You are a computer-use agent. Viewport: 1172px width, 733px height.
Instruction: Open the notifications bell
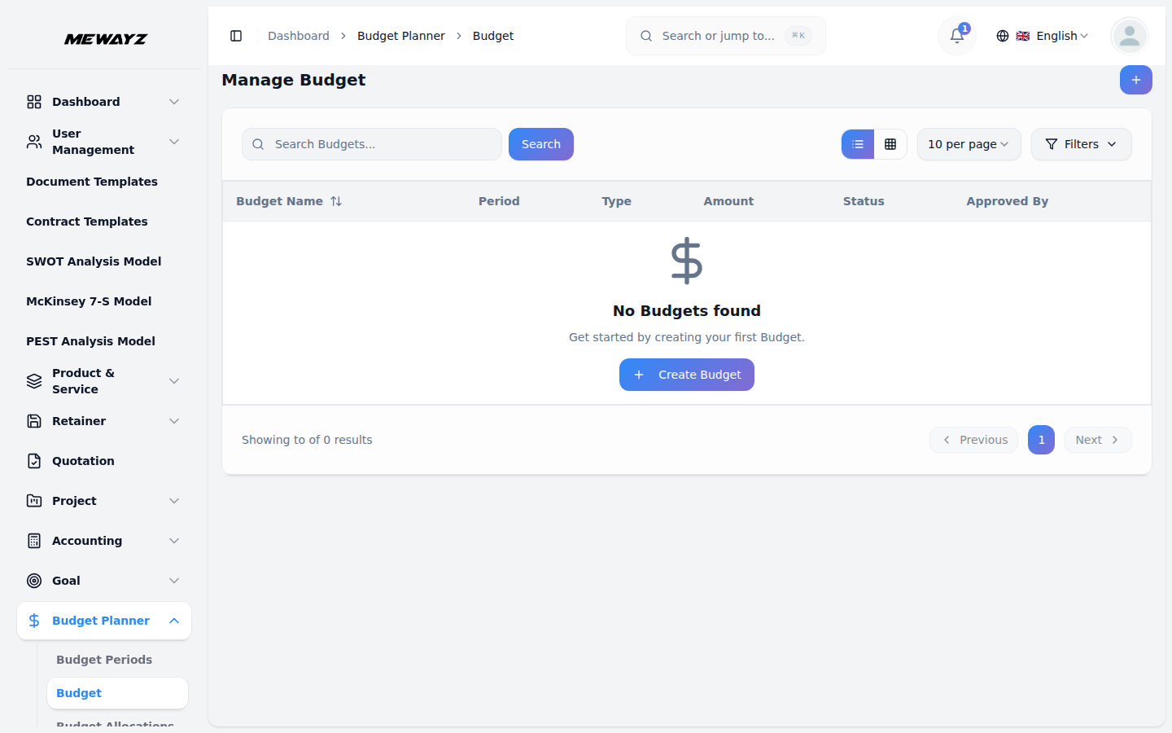point(957,36)
